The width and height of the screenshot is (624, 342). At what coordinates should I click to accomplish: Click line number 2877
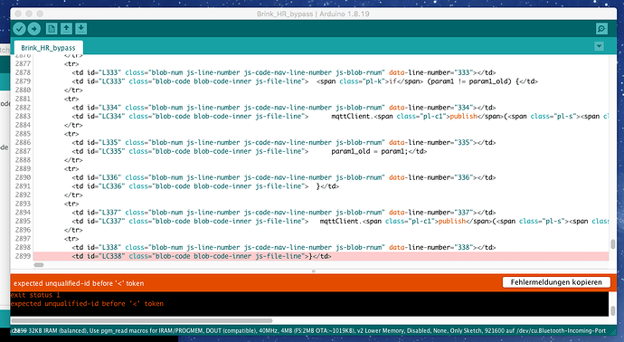pos(23,63)
